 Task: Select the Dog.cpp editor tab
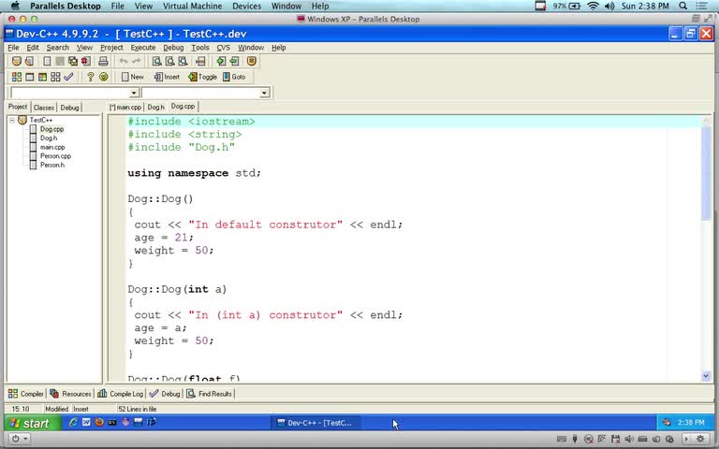183,107
